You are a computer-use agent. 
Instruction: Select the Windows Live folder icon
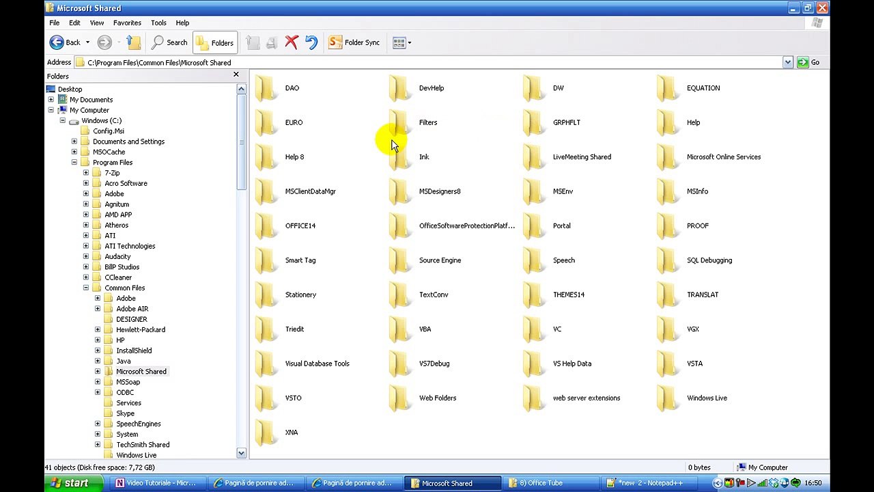[668, 398]
